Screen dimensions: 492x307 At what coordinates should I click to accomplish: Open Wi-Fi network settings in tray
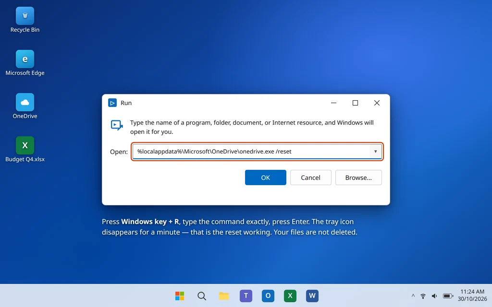point(423,295)
